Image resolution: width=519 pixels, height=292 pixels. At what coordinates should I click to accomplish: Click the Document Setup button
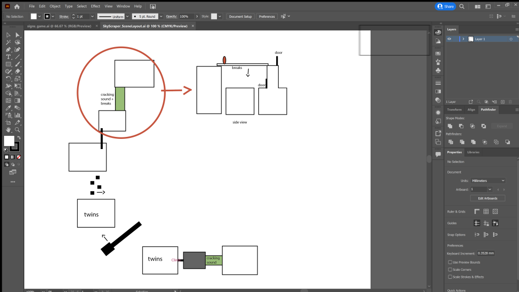pos(240,17)
